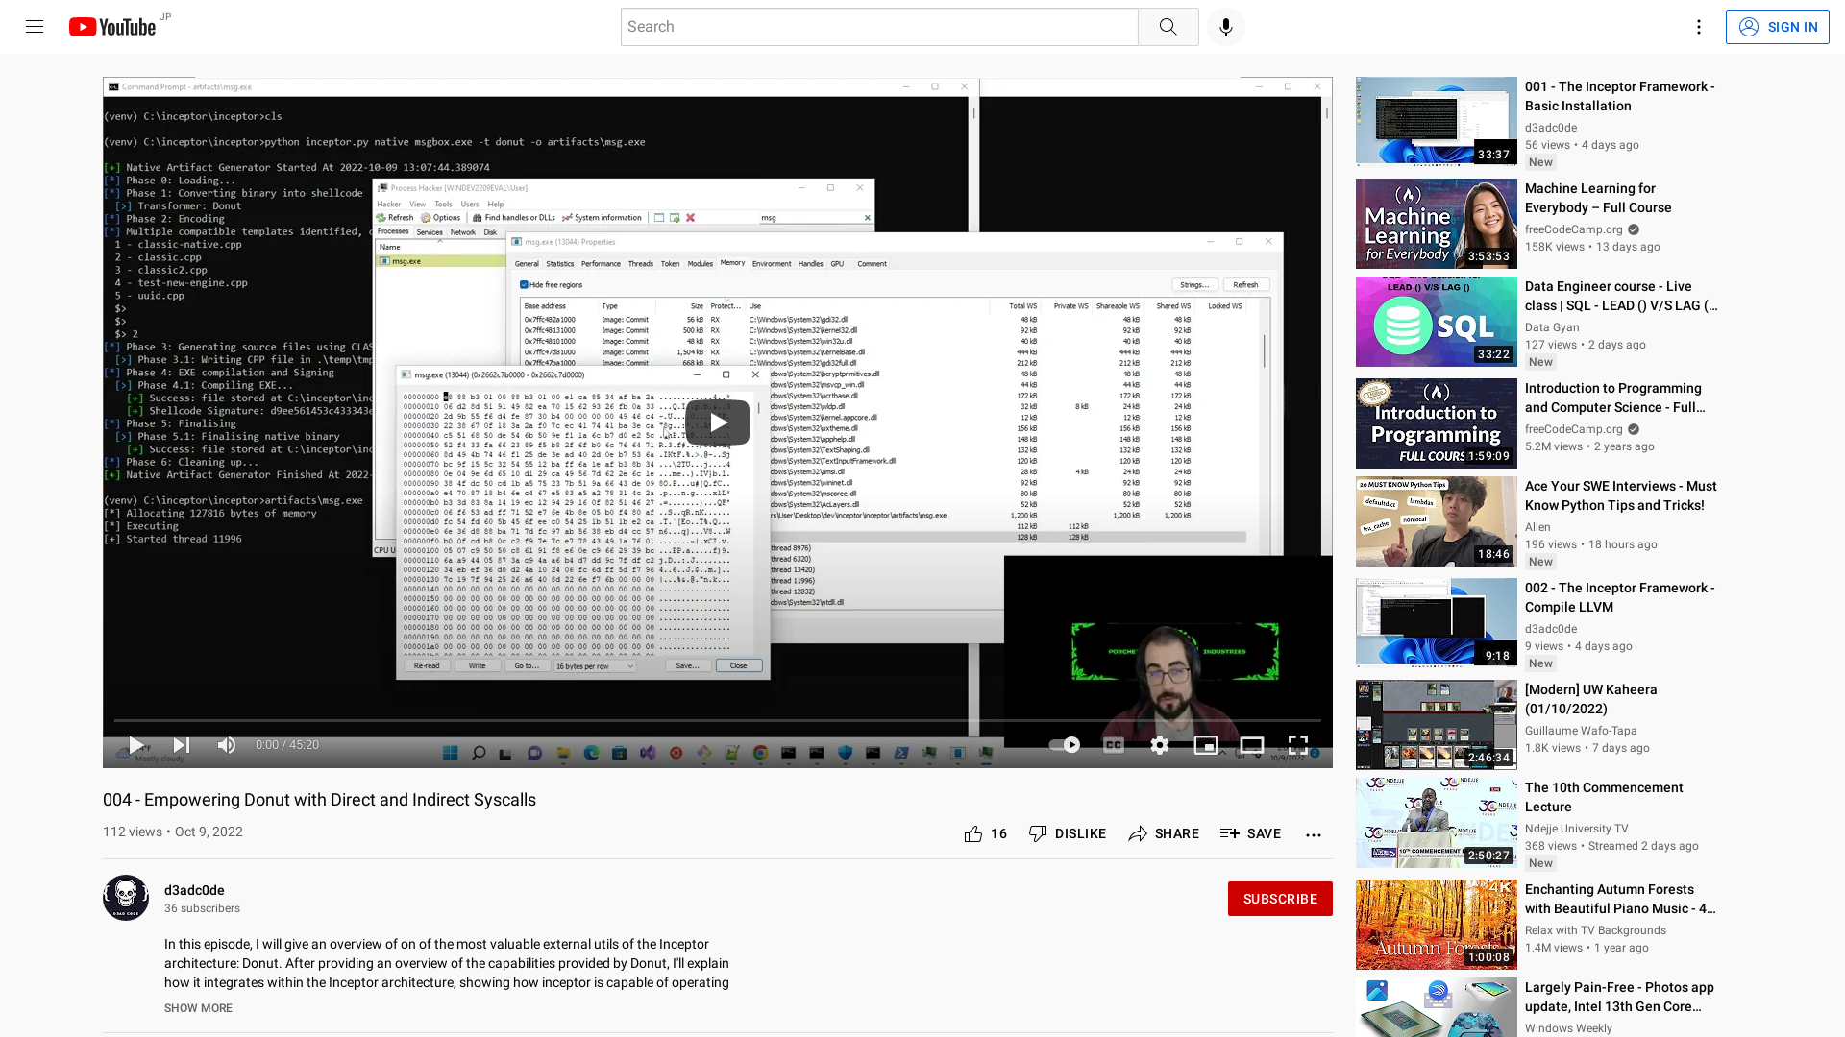
Task: Switch to theater mode
Action: (x=1251, y=744)
